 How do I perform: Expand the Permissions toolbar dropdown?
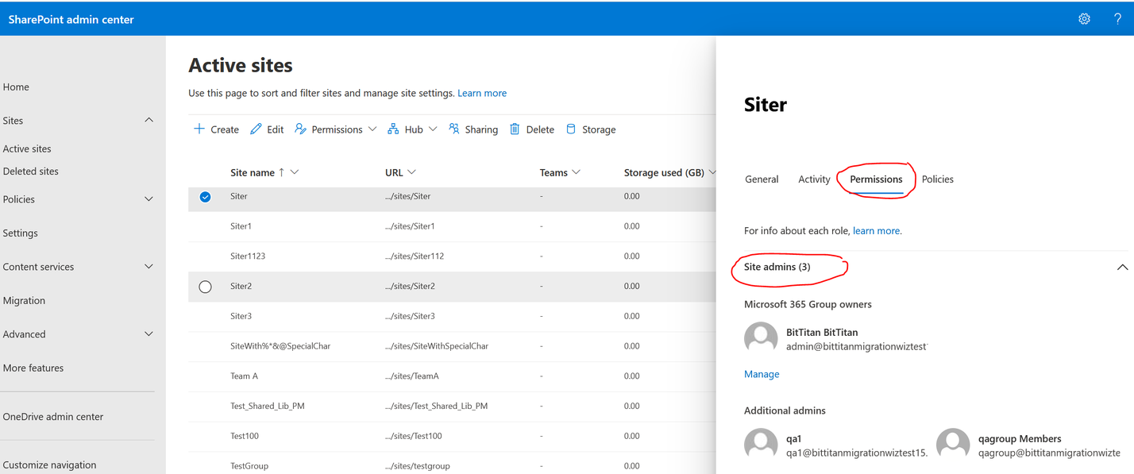click(x=372, y=129)
